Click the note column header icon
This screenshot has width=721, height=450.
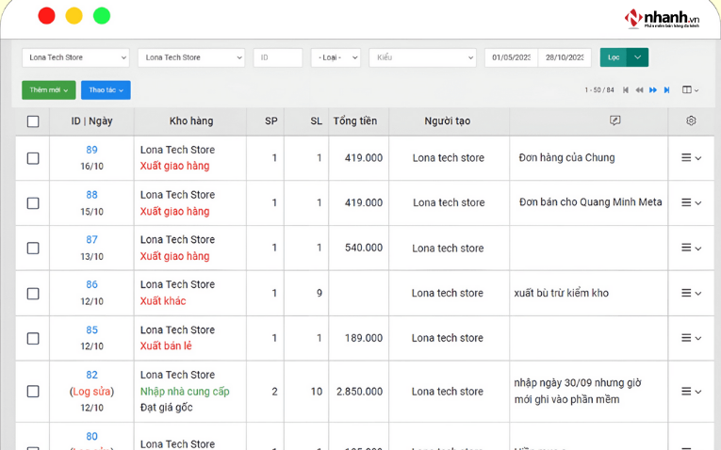pos(614,121)
